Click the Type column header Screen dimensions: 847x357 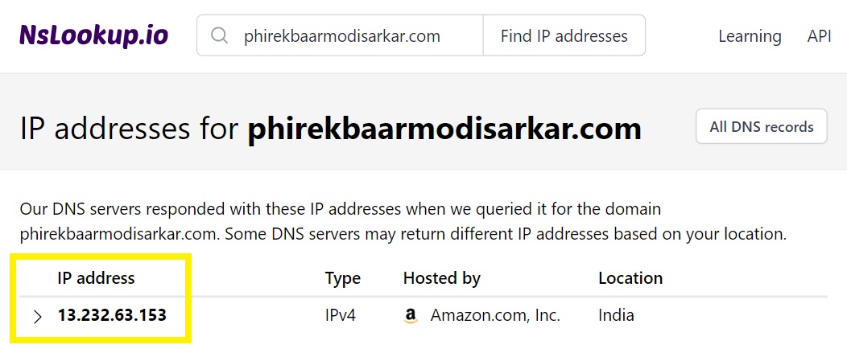(342, 279)
